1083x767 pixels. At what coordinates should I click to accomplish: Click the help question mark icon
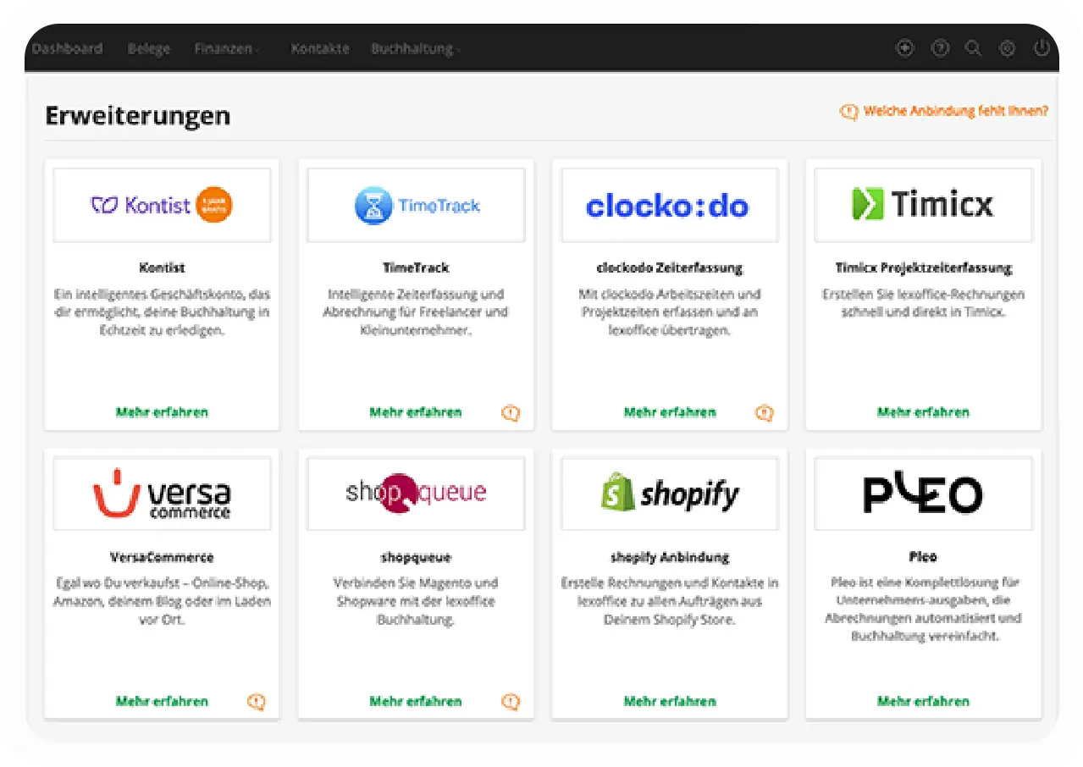[x=940, y=48]
